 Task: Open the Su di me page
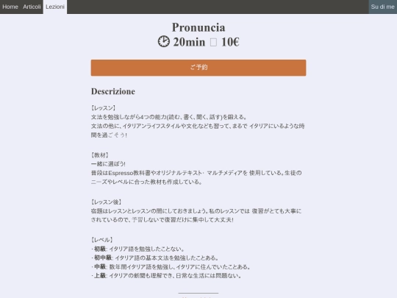[x=382, y=7]
